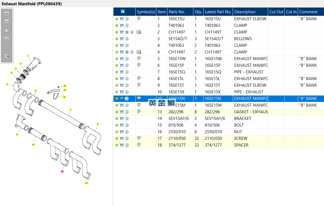Add SE15AD/7 bellows to cart

[x=122, y=39]
